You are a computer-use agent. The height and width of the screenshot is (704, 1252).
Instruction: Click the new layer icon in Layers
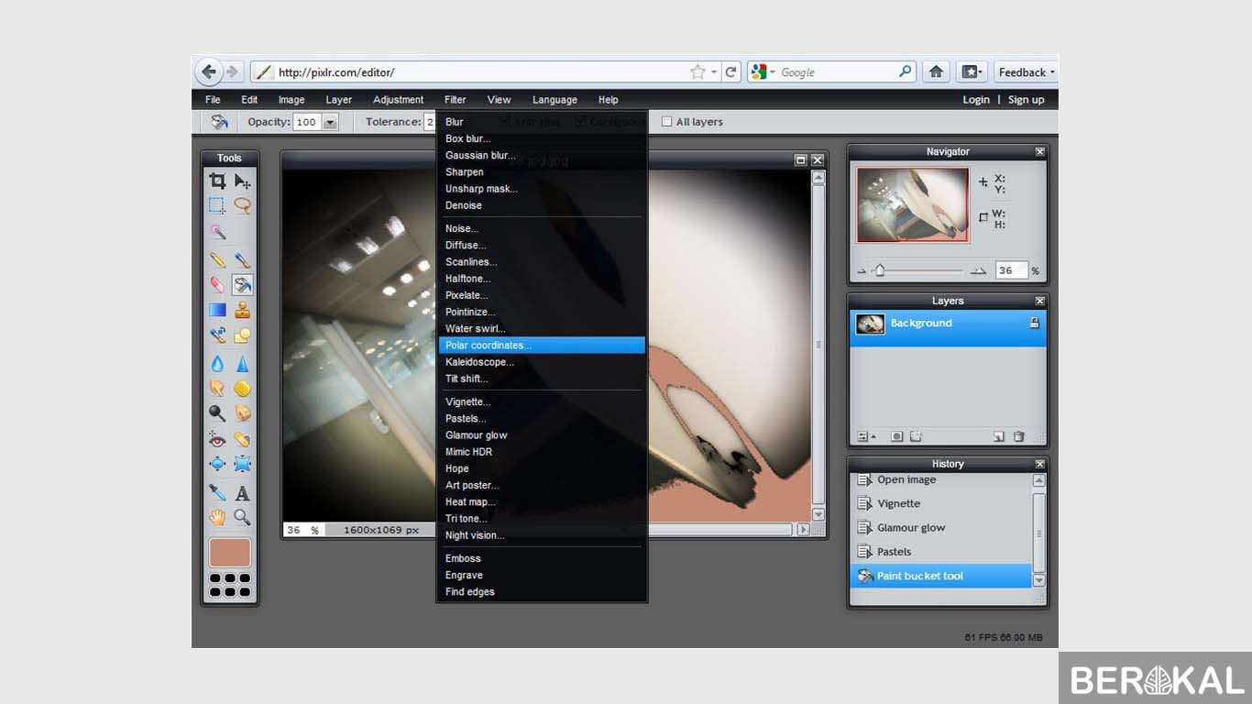[999, 436]
